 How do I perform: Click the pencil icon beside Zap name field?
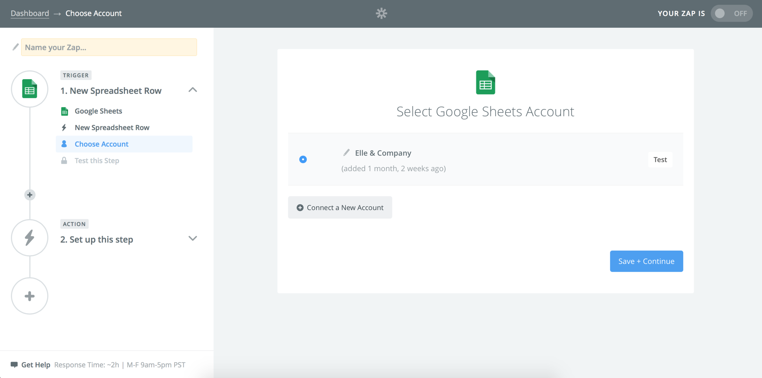[16, 47]
